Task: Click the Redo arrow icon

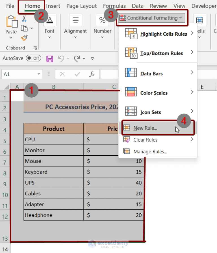Action: (77, 59)
